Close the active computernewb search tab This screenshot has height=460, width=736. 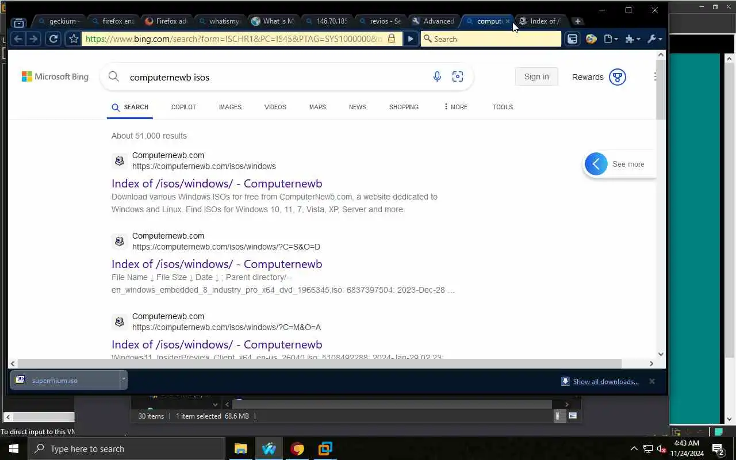tap(507, 21)
